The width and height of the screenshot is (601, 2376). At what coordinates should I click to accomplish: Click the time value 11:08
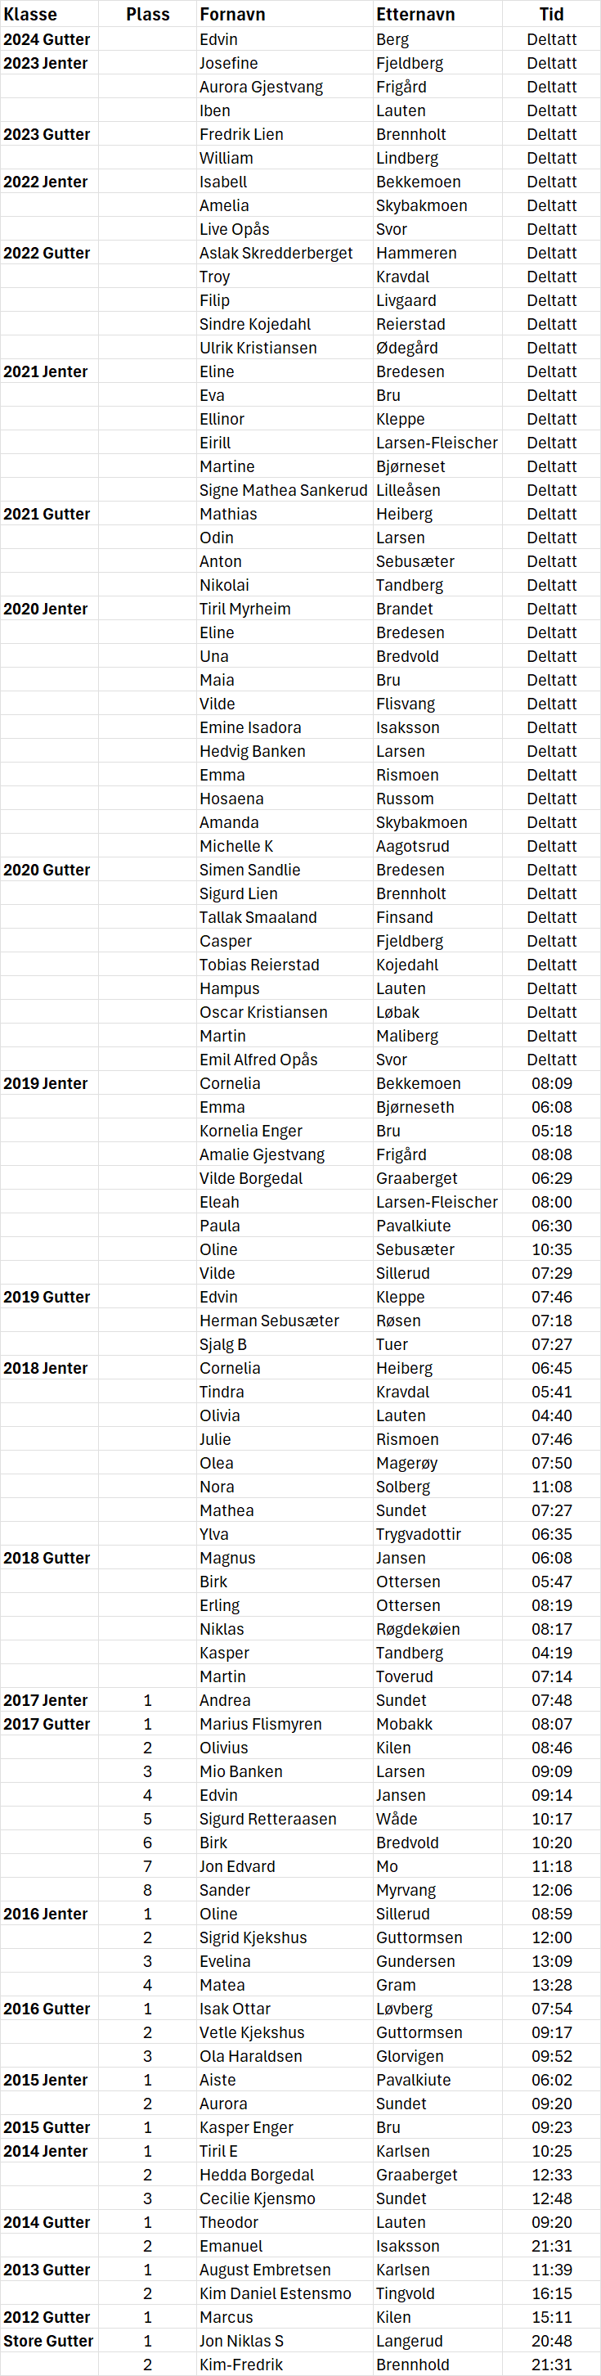(551, 1487)
